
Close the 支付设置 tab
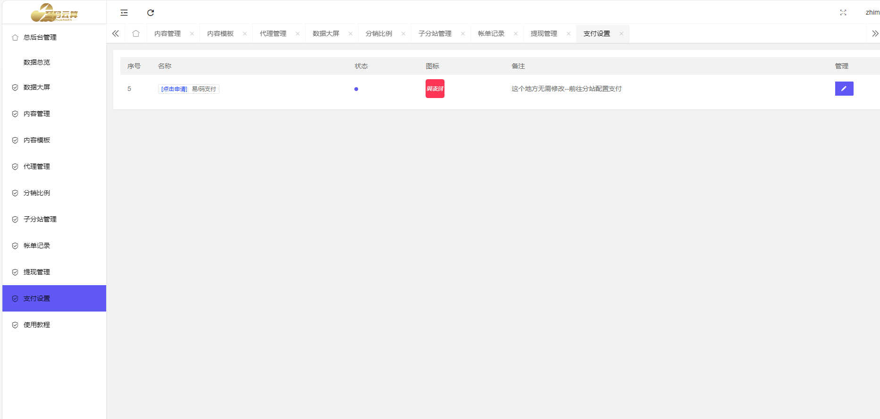pyautogui.click(x=621, y=33)
